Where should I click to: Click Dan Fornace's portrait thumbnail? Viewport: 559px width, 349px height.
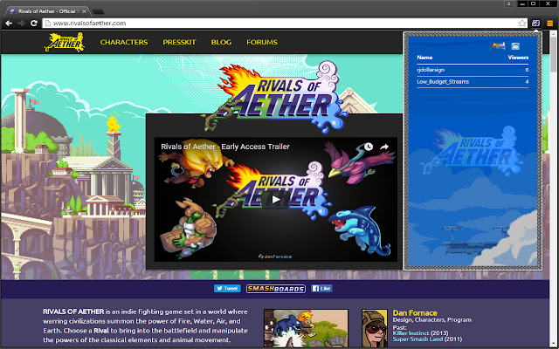coord(375,328)
